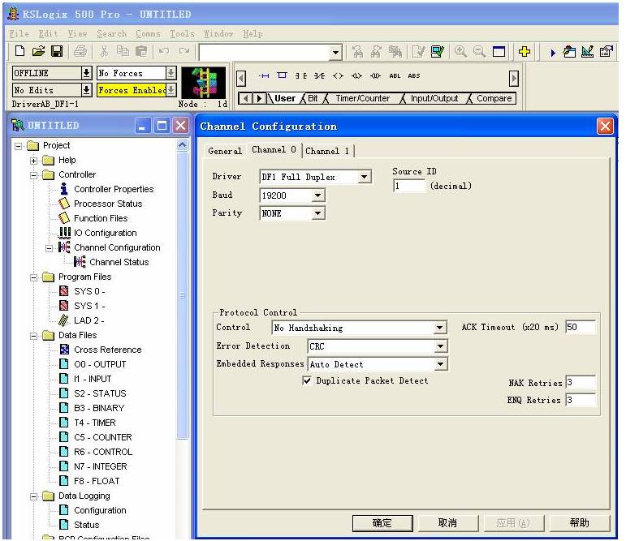
Task: Open the Error Detection CRC dropdown
Action: coord(440,346)
